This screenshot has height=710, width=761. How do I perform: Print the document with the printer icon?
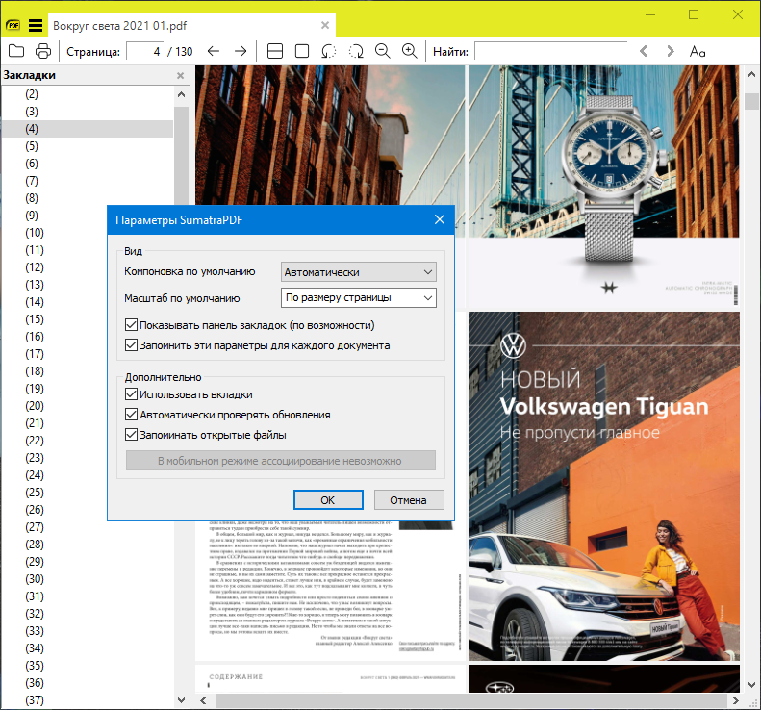[x=43, y=51]
